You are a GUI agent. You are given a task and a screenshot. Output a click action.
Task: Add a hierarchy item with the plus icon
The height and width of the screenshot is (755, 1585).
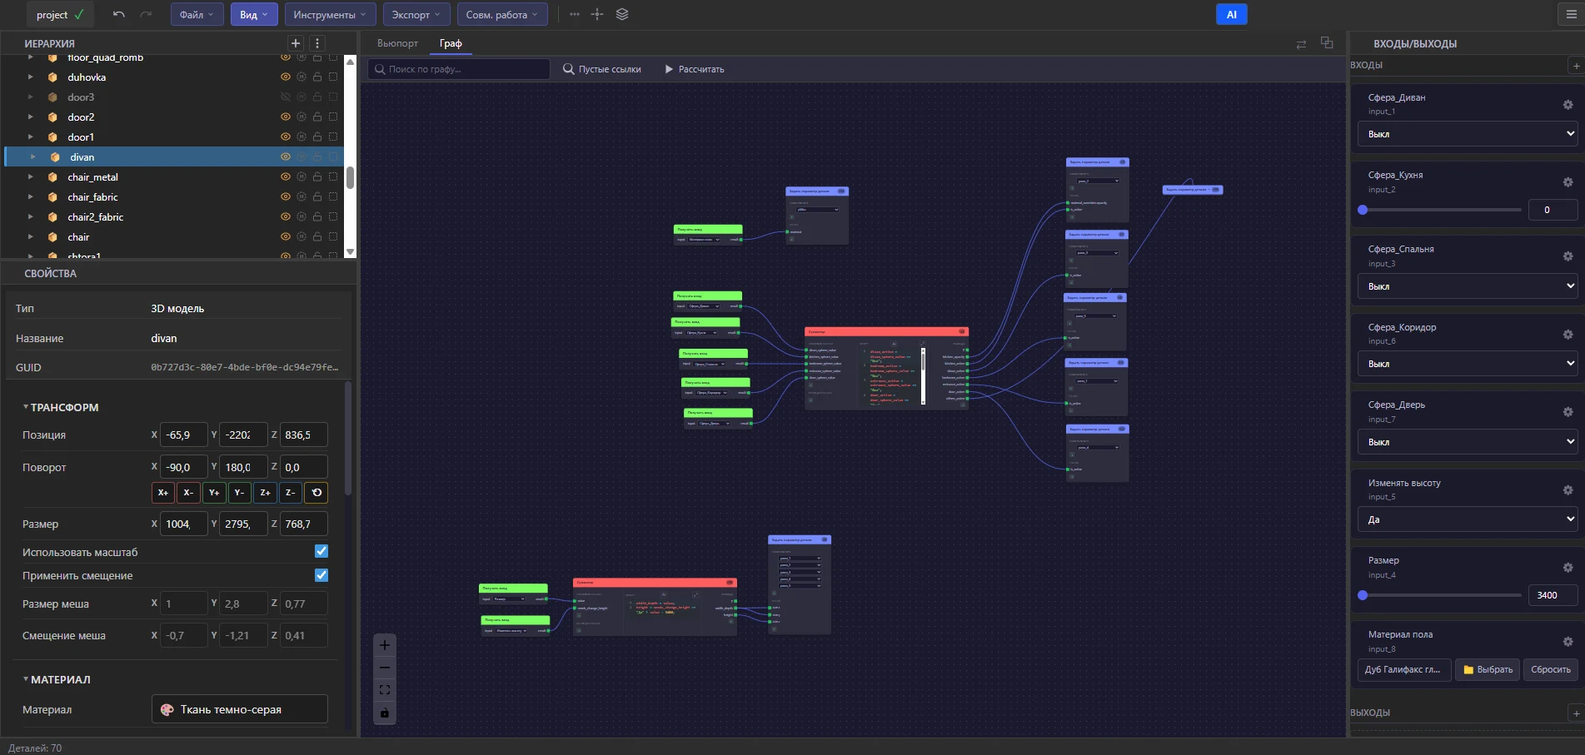point(295,43)
